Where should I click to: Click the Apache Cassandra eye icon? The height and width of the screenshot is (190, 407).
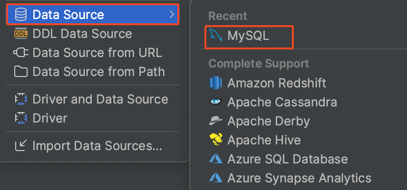pos(216,102)
